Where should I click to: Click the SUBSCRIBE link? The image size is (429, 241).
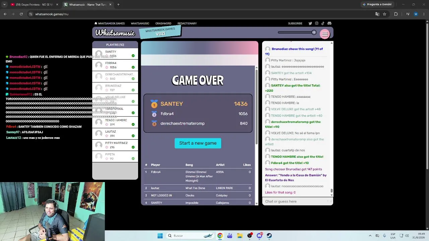pos(295,23)
